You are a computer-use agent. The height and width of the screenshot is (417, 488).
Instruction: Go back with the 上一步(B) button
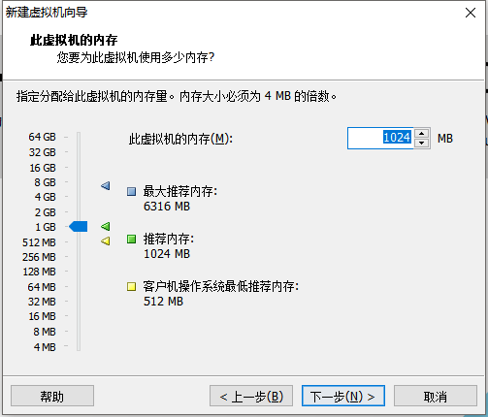pyautogui.click(x=251, y=396)
